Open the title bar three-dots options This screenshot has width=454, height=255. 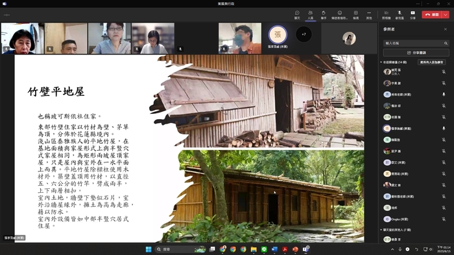(418, 4)
